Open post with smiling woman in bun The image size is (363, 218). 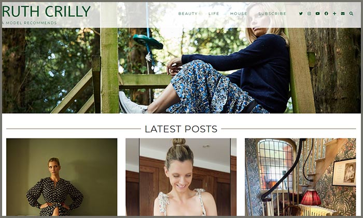[181, 177]
